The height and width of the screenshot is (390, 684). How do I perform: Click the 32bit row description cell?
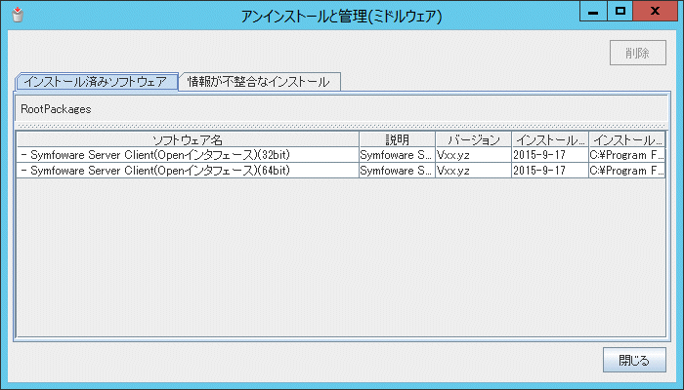click(397, 155)
